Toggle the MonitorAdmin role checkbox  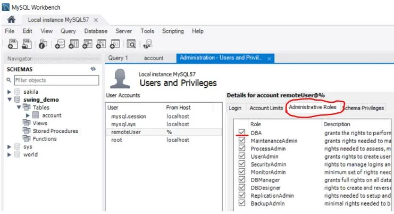pos(242,171)
